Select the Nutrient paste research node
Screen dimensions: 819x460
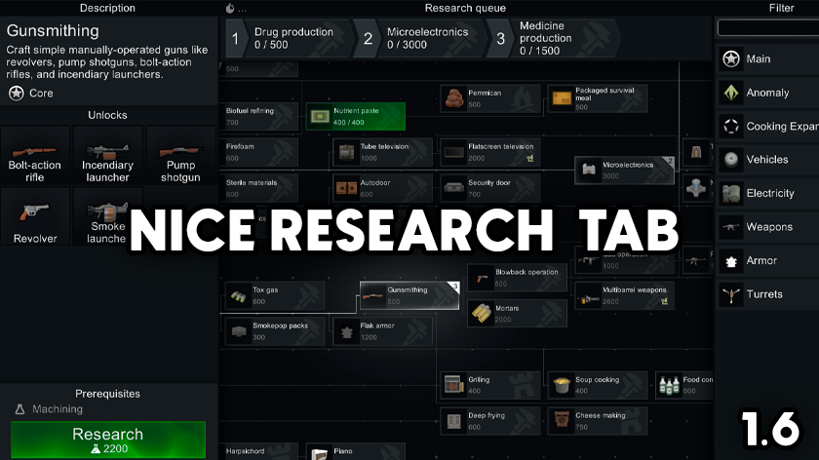click(355, 116)
